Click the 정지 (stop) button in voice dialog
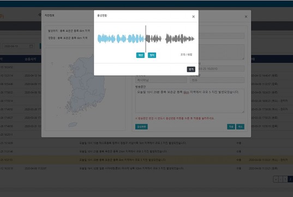The height and width of the screenshot is (197, 293). [152, 55]
